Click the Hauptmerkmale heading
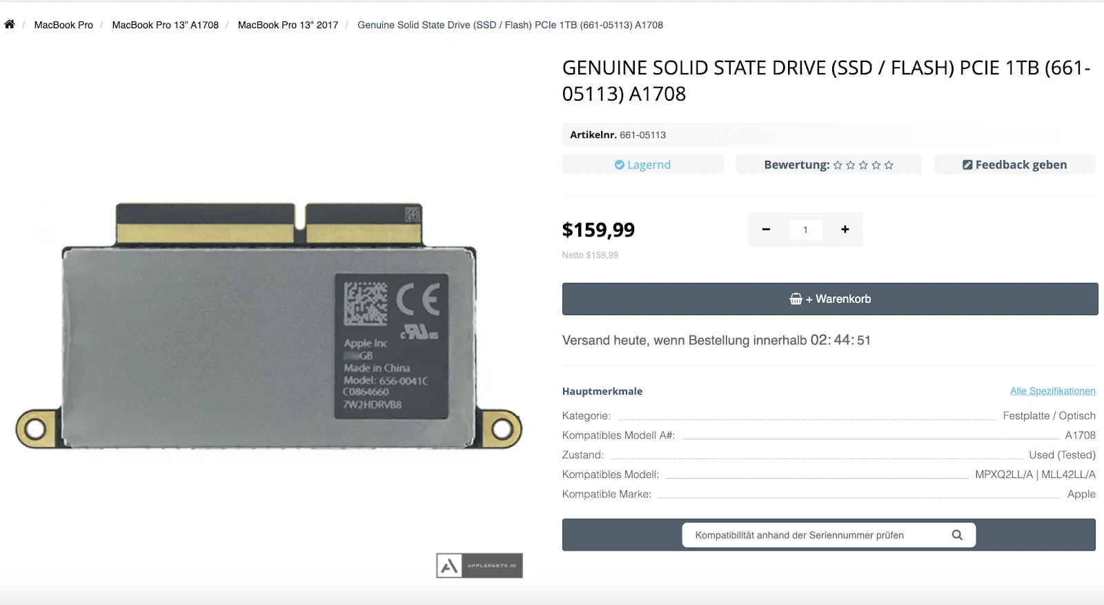 tap(602, 391)
